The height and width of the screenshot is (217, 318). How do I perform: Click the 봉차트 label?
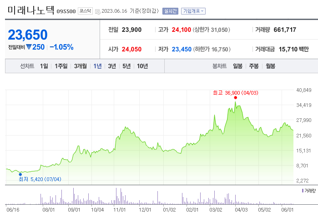(219, 66)
